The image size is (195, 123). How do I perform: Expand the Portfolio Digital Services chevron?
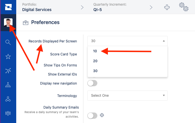(82, 7)
